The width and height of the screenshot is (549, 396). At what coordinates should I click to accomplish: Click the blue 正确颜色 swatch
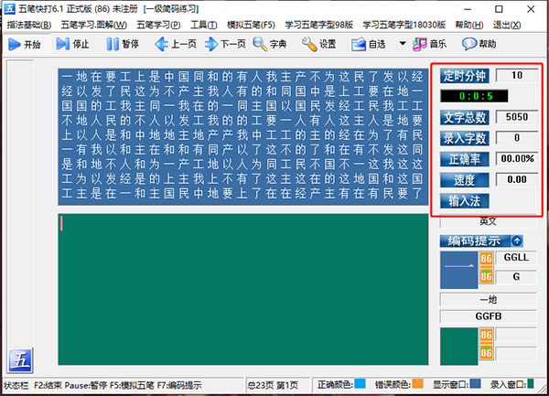pos(360,385)
